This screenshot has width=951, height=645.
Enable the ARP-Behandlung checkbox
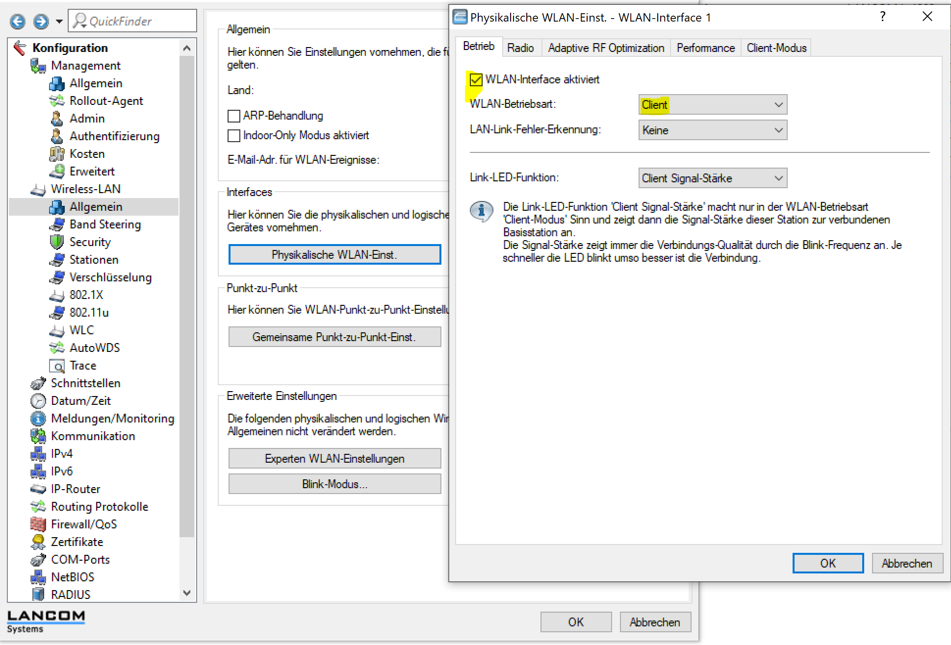click(x=234, y=116)
